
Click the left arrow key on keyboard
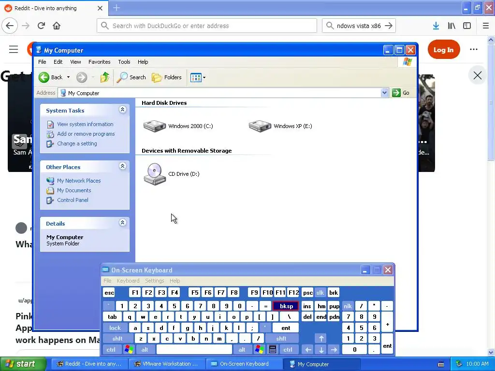[308, 350]
